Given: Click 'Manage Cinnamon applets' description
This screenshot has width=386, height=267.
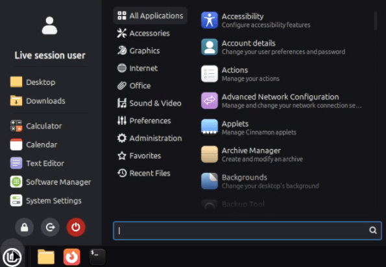Looking at the screenshot, I should [x=259, y=132].
